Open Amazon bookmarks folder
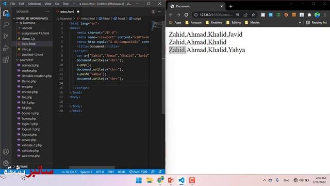Viewport: 330px width, 186px height. coord(193,23)
